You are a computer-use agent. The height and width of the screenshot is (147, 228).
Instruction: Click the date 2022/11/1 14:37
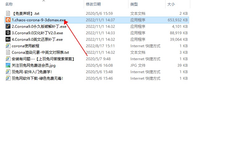[100, 20]
